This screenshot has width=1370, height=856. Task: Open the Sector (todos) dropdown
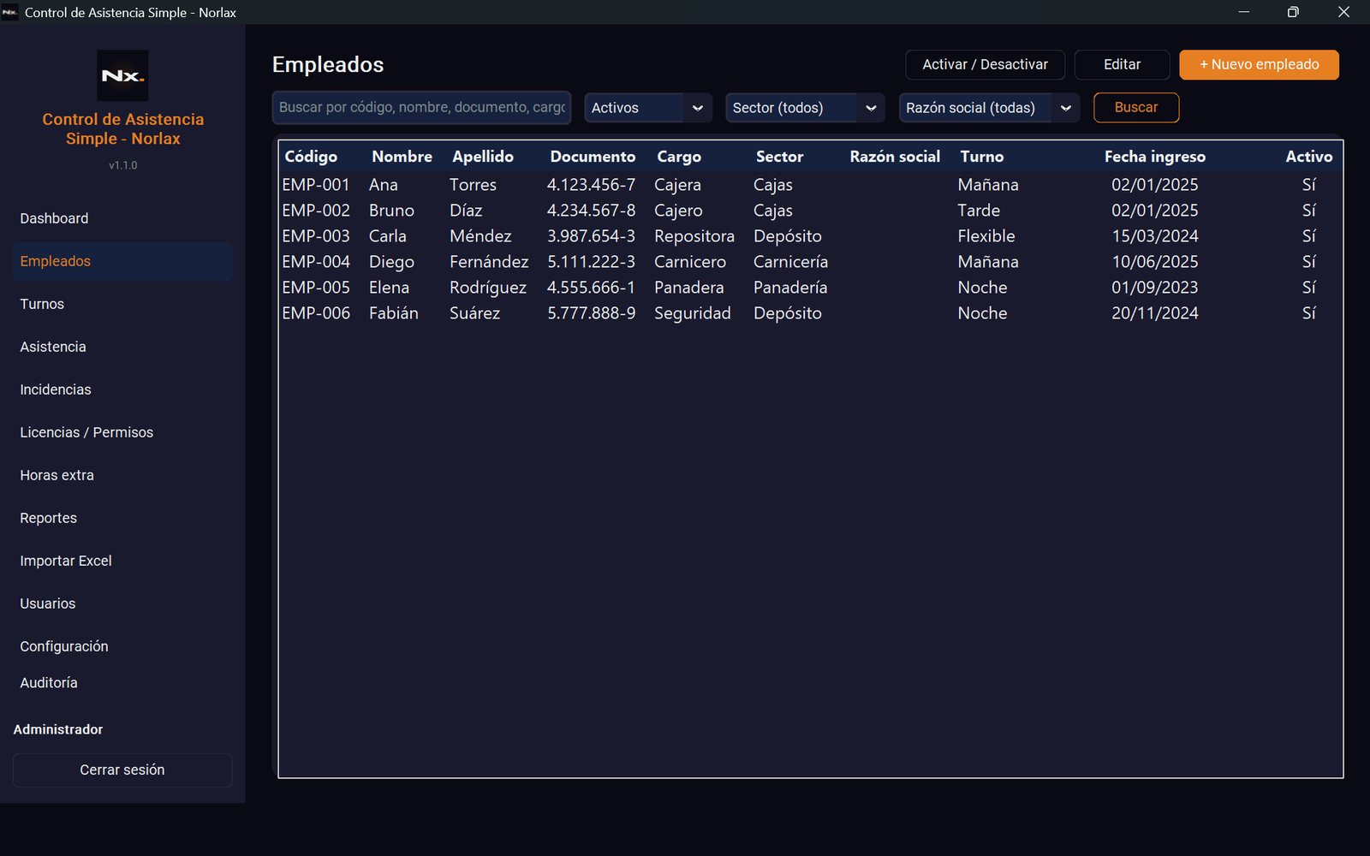pos(805,108)
